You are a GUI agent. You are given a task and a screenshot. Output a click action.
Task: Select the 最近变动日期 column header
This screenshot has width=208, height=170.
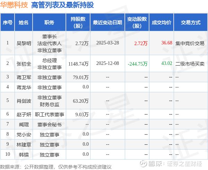coord(107,23)
